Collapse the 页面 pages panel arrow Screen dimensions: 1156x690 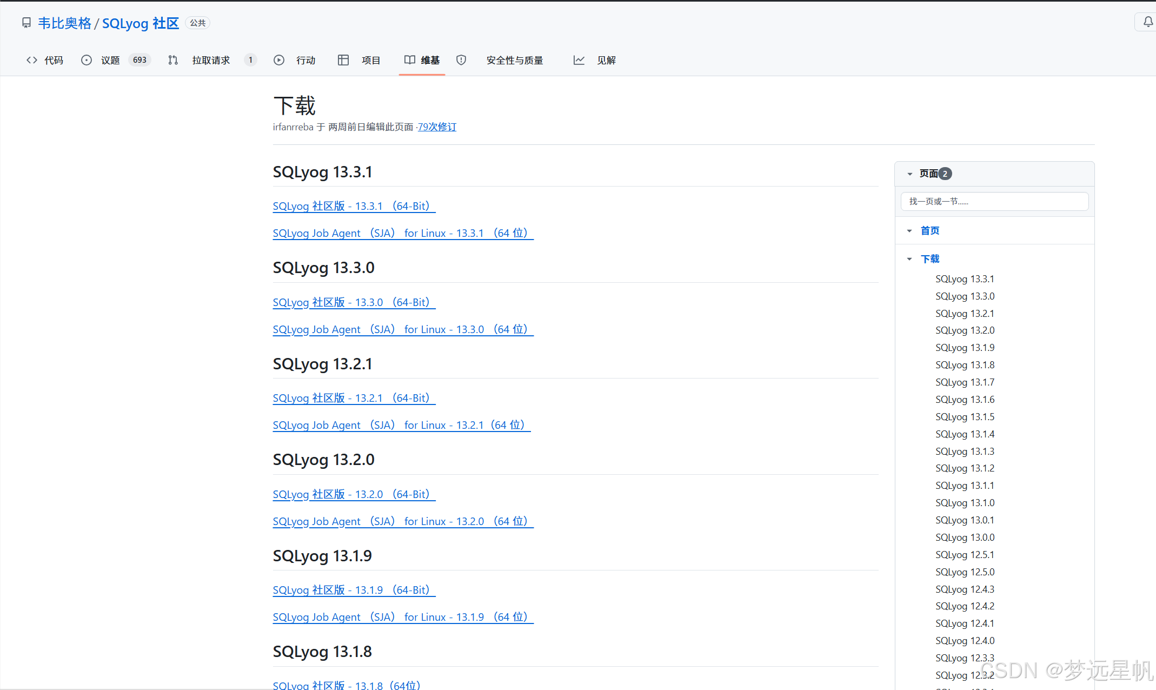(909, 174)
